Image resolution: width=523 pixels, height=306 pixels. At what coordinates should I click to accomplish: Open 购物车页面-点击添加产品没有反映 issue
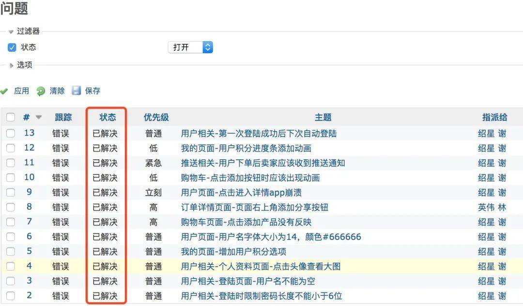tap(246, 222)
